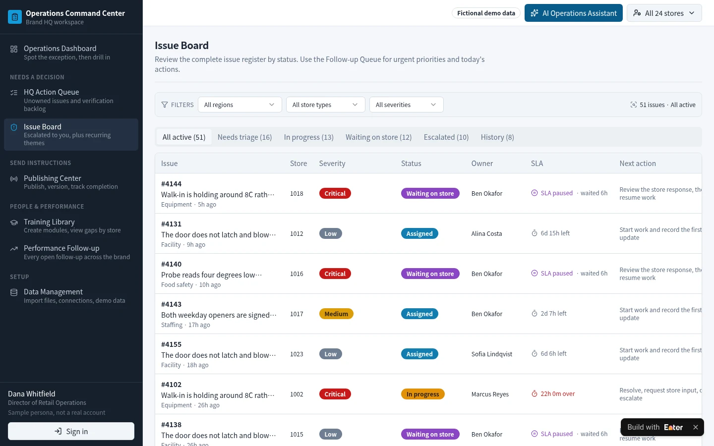Click the Sign in button
Image resolution: width=714 pixels, height=446 pixels.
[x=71, y=431]
